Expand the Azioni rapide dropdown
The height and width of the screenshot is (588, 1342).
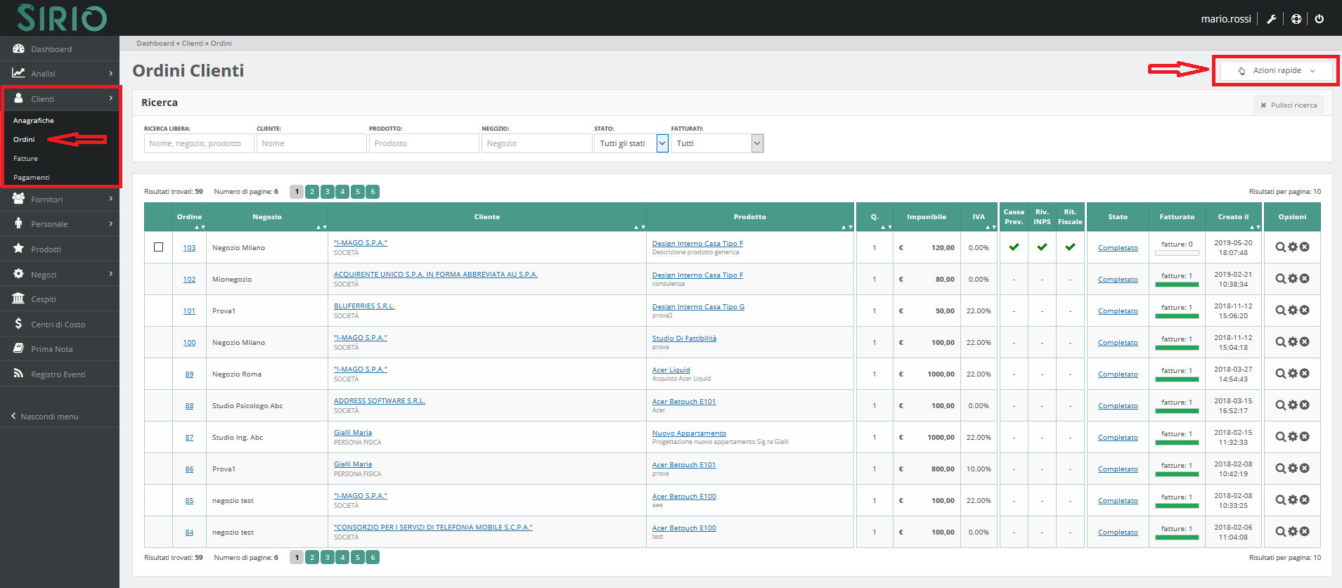tap(1276, 71)
